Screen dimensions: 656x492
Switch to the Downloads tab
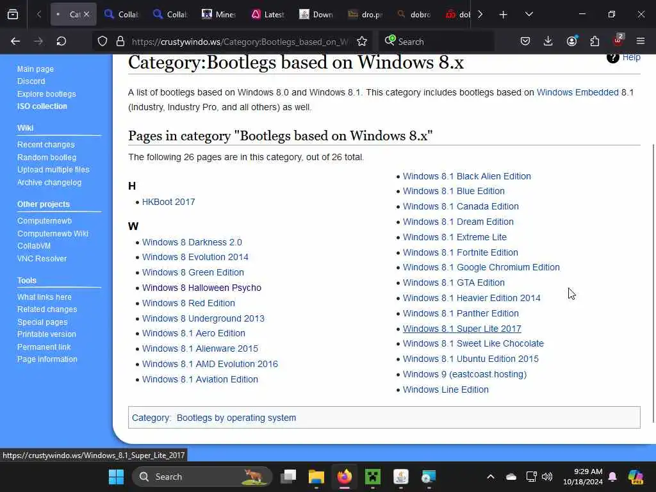pyautogui.click(x=316, y=15)
